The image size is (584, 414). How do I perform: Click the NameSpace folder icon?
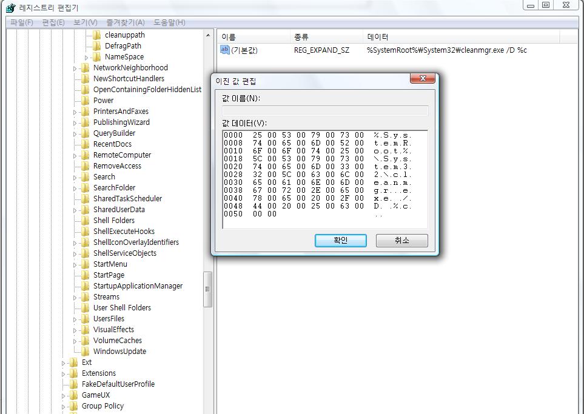pyautogui.click(x=97, y=56)
